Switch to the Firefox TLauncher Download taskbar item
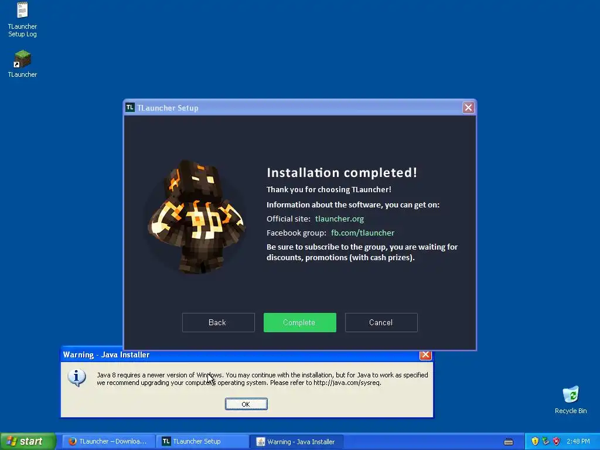Image resolution: width=600 pixels, height=450 pixels. [x=108, y=442]
